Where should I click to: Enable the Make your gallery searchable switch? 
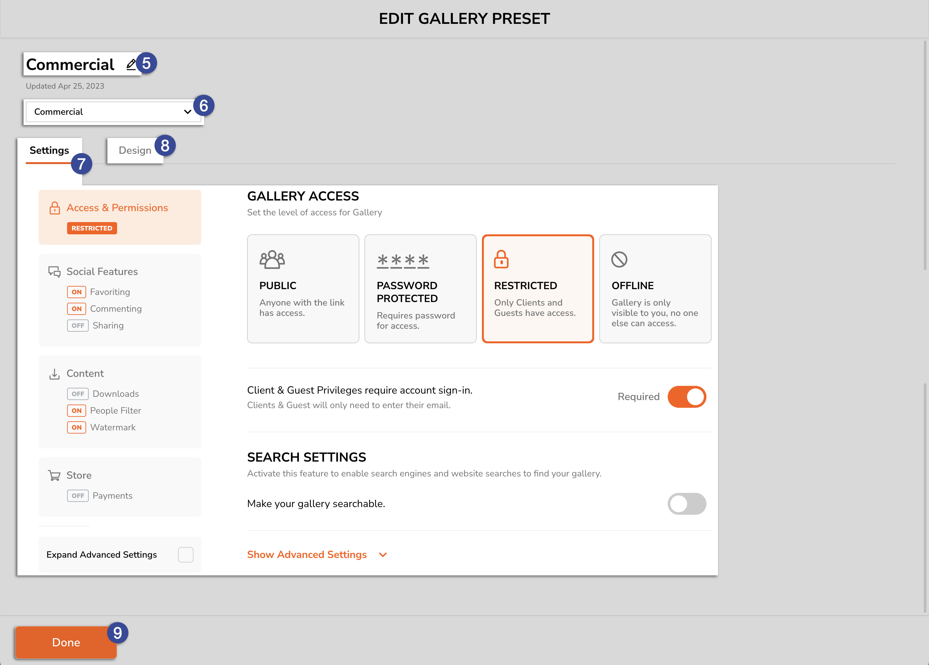(x=687, y=504)
